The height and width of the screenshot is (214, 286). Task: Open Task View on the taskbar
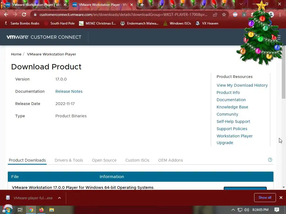coord(20,210)
